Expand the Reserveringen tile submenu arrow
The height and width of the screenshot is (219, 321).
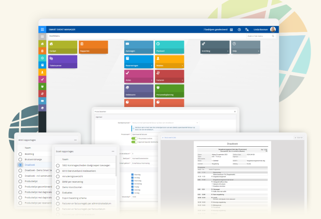pyautogui.click(x=152, y=66)
